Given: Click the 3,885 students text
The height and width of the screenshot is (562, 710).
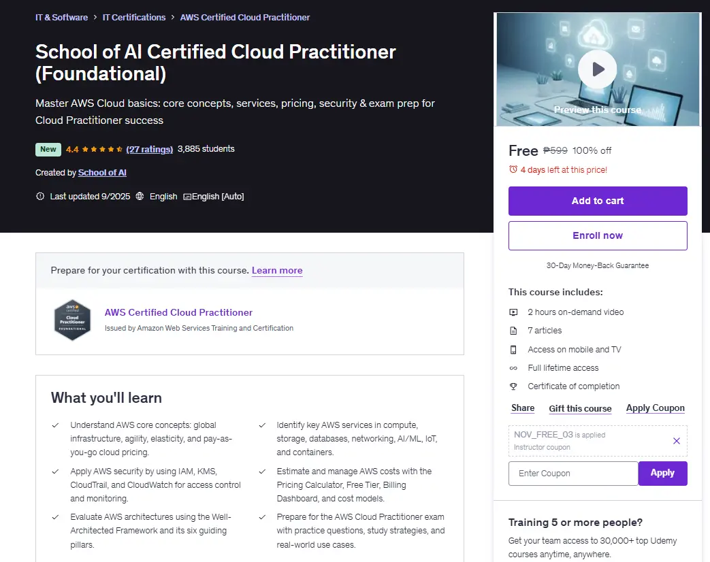Looking at the screenshot, I should [206, 149].
